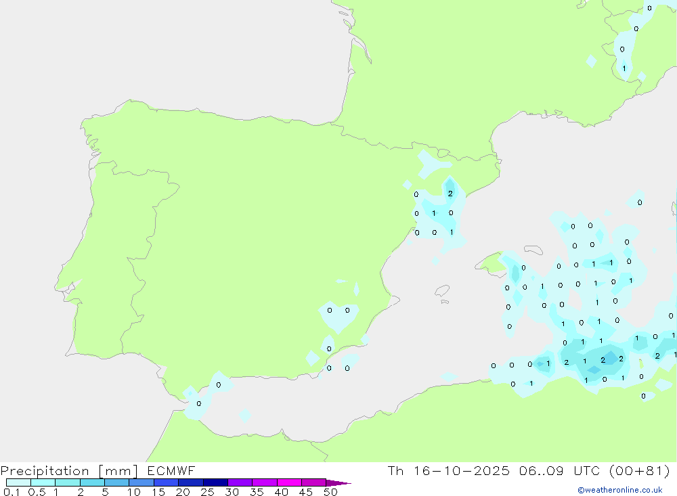Click the 'Precipitation [mm]' title text
The height and width of the screenshot is (496, 677).
coord(69,471)
